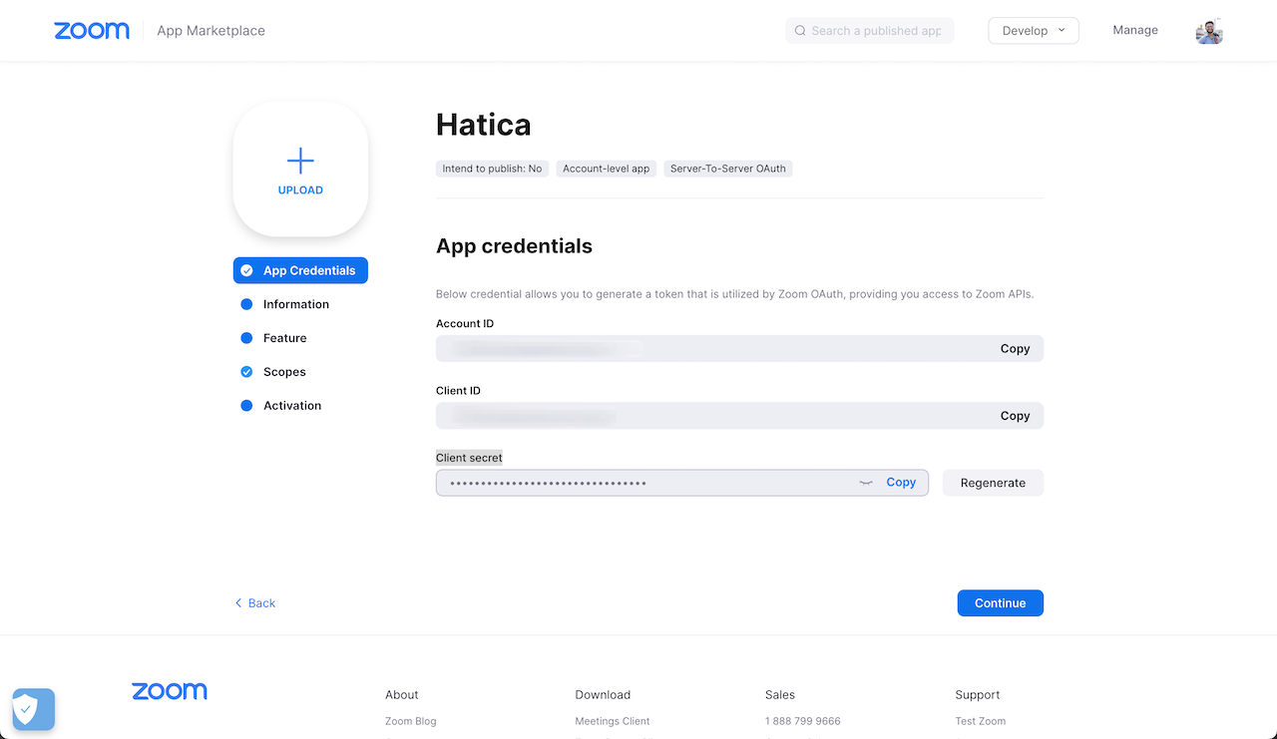This screenshot has width=1277, height=739.
Task: Open the user profile avatar
Action: pos(1209,31)
